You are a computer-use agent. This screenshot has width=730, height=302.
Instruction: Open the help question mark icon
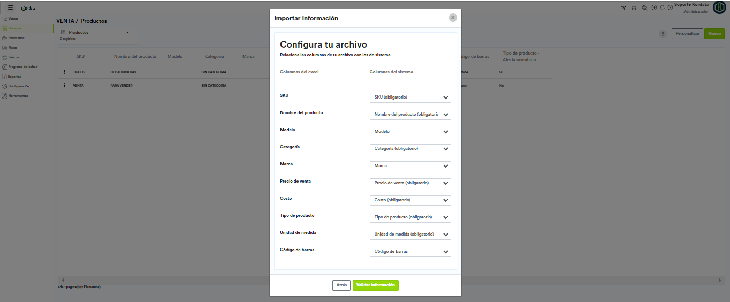pos(670,8)
